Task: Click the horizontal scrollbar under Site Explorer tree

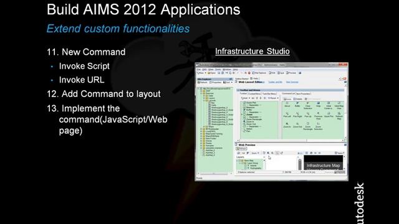Action: tap(214, 174)
